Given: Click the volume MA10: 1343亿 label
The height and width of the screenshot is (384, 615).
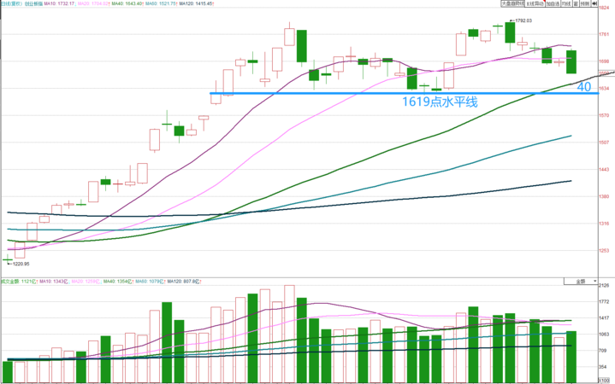Looking at the screenshot, I should 53,281.
